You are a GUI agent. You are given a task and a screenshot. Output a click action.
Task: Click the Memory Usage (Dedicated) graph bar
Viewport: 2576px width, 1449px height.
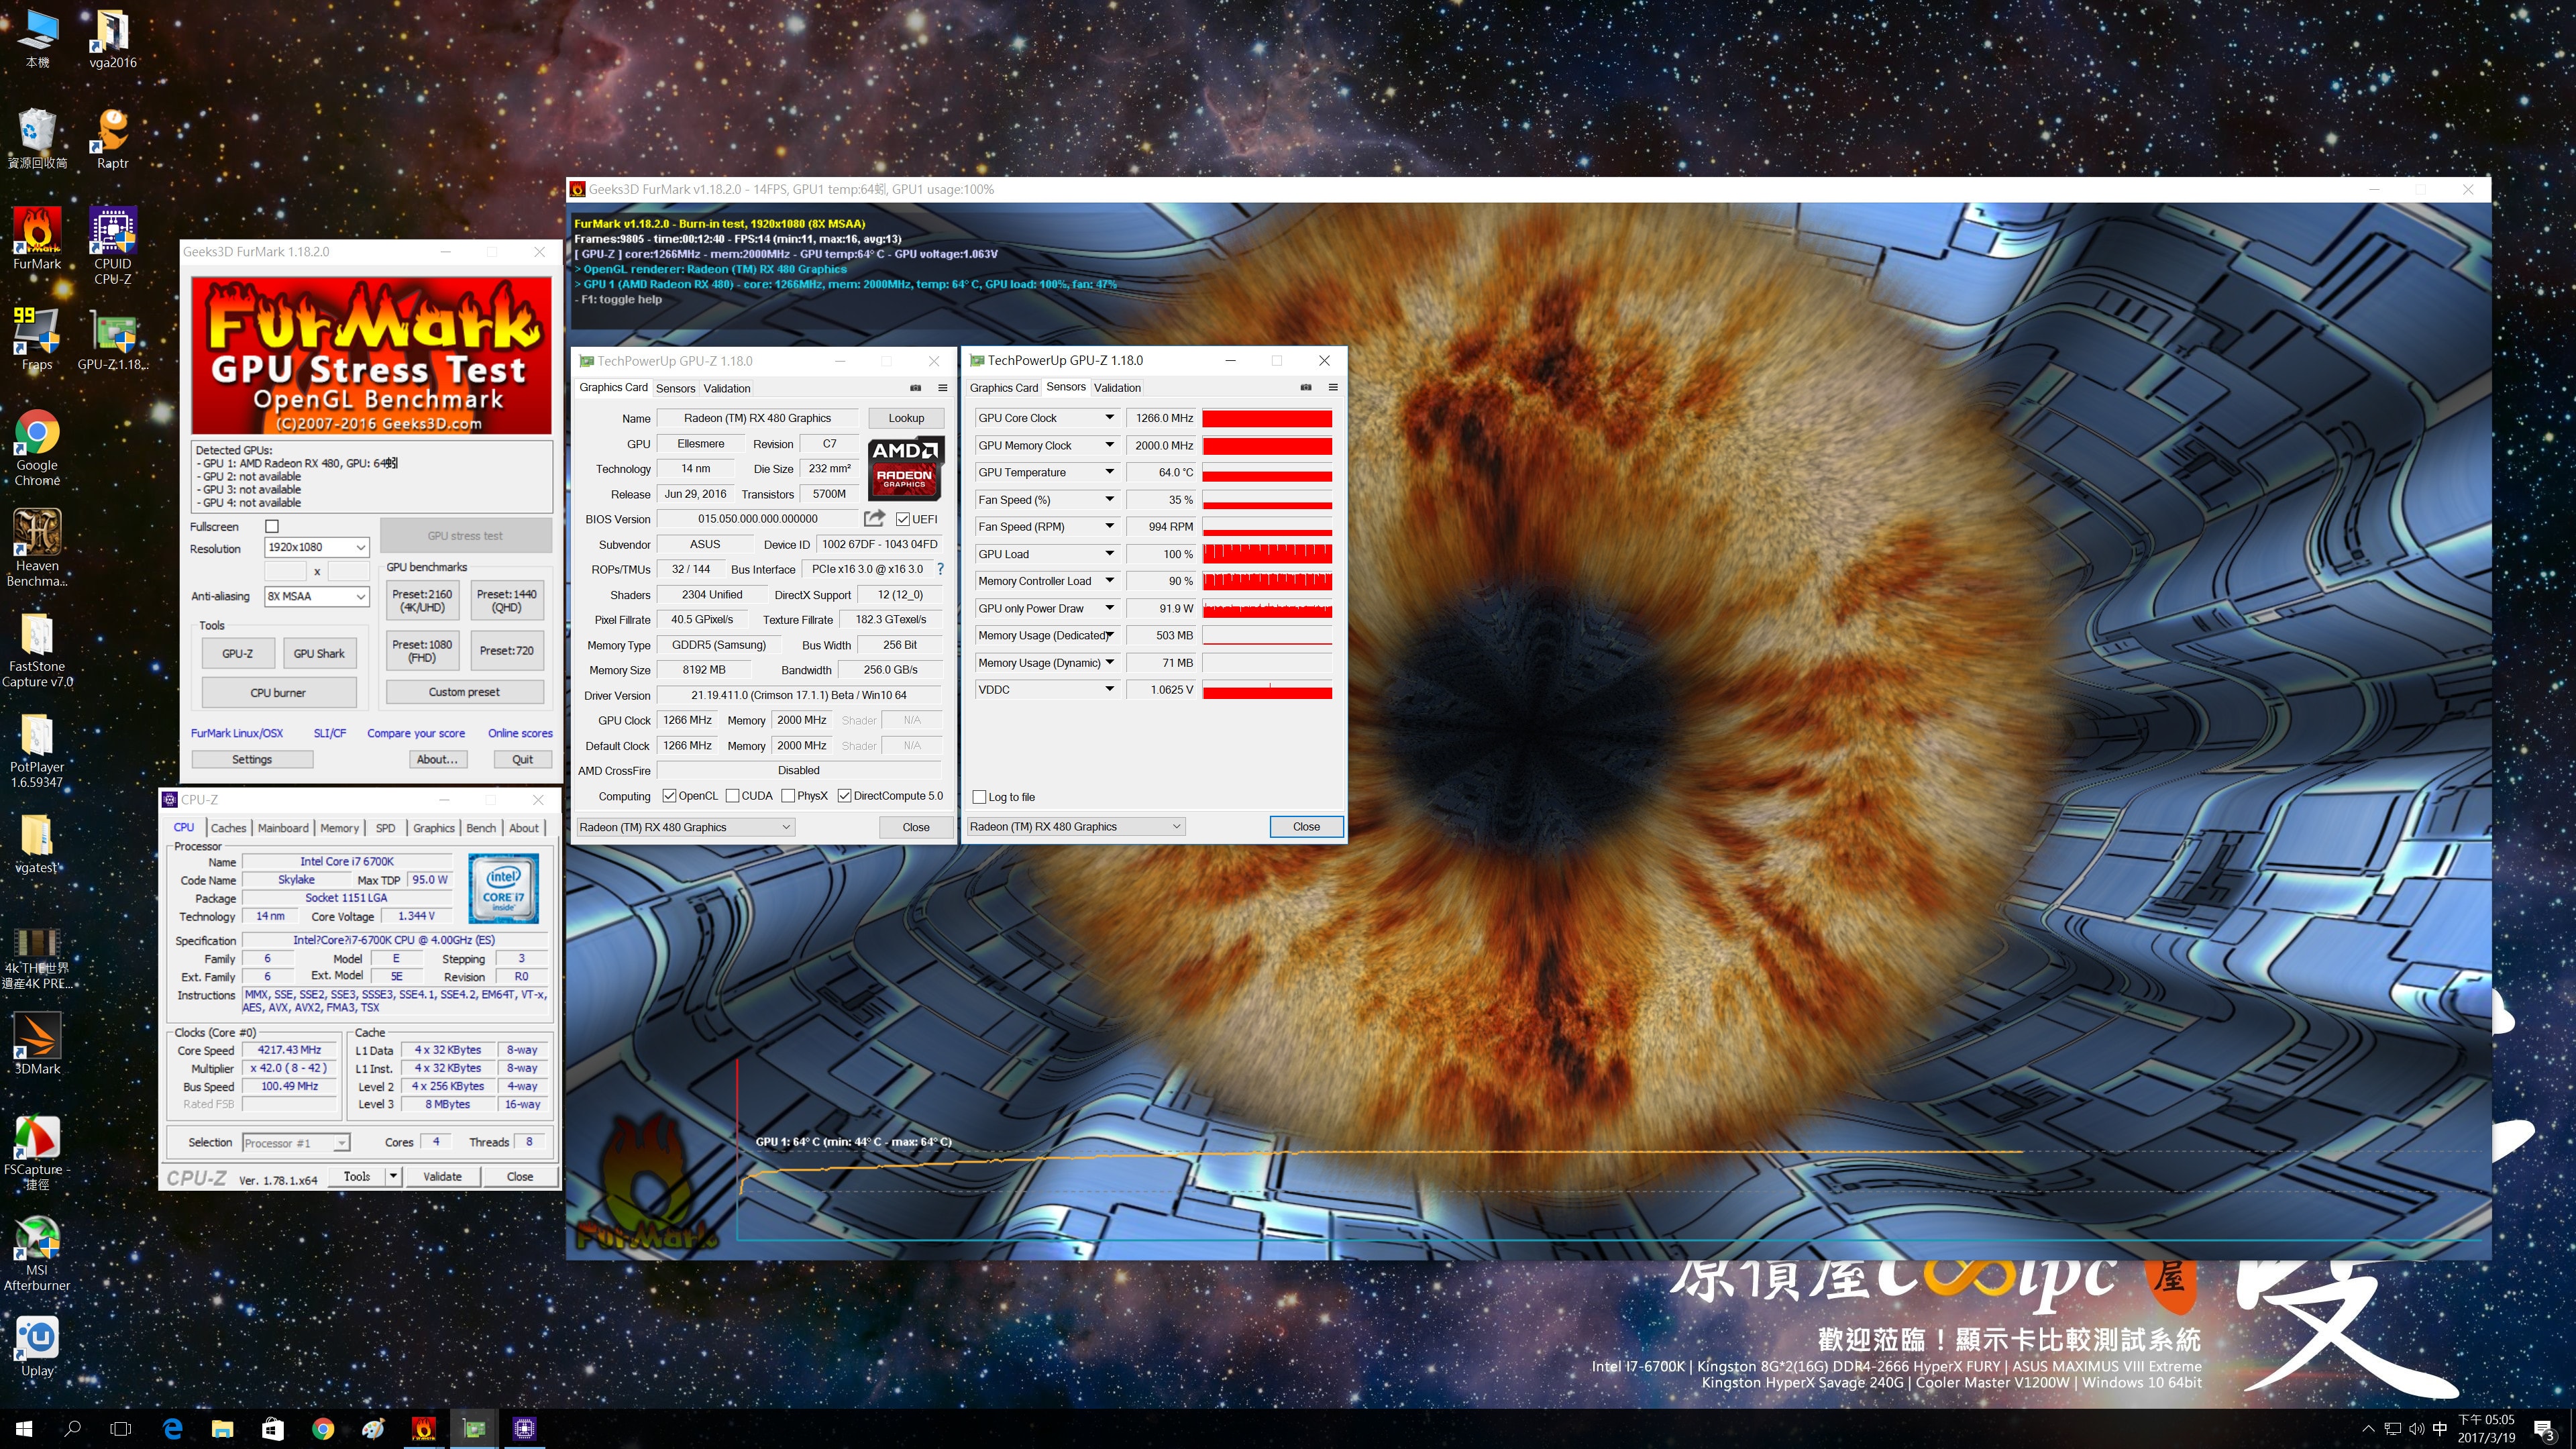coord(1267,636)
